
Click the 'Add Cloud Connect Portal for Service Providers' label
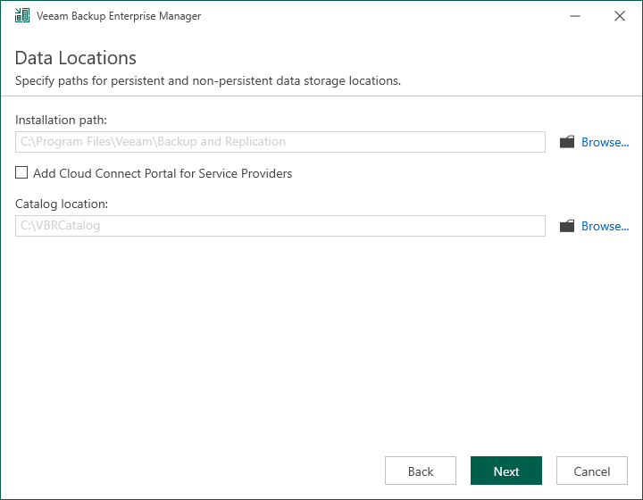(163, 173)
